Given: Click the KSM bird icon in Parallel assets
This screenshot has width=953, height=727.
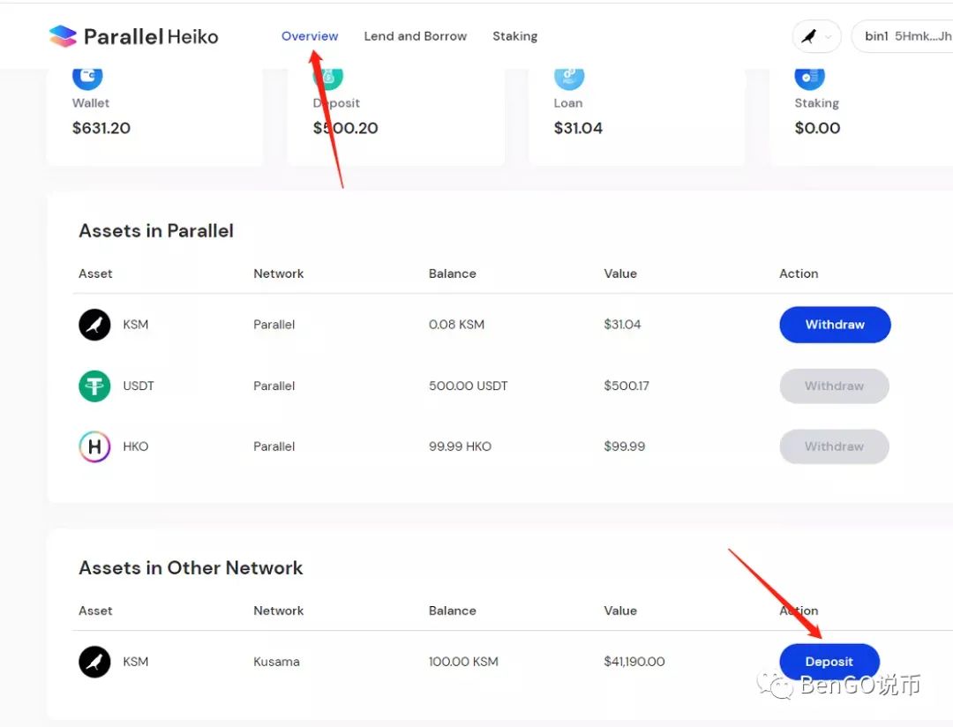Looking at the screenshot, I should pos(94,325).
